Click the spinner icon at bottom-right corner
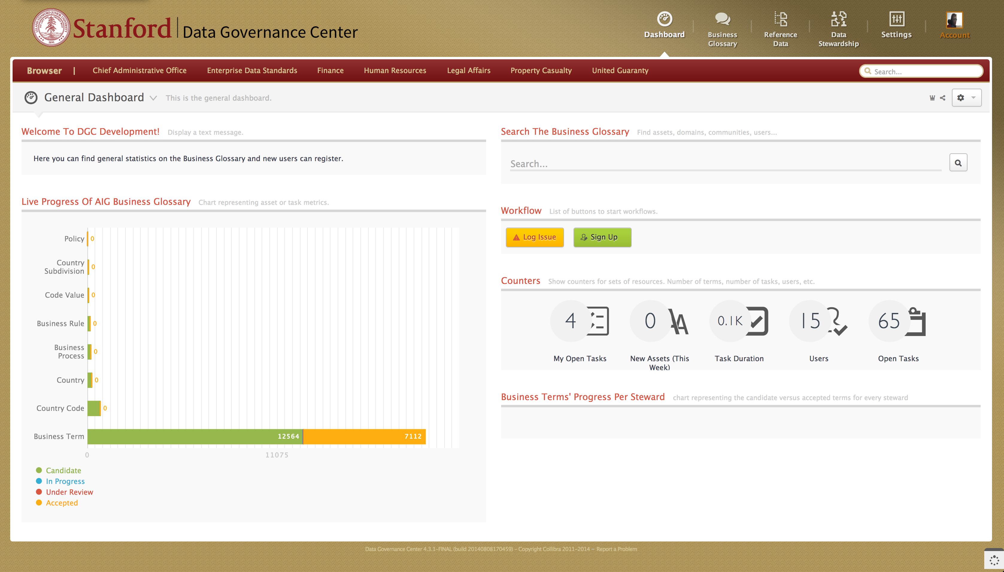Viewport: 1004px width, 572px height. pyautogui.click(x=994, y=560)
